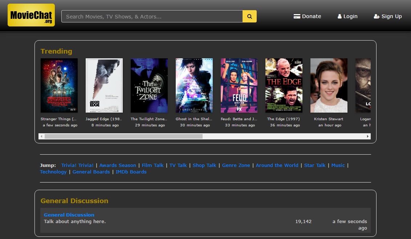Open the Login link
Viewport: 411px width, 239px height.
[347, 16]
